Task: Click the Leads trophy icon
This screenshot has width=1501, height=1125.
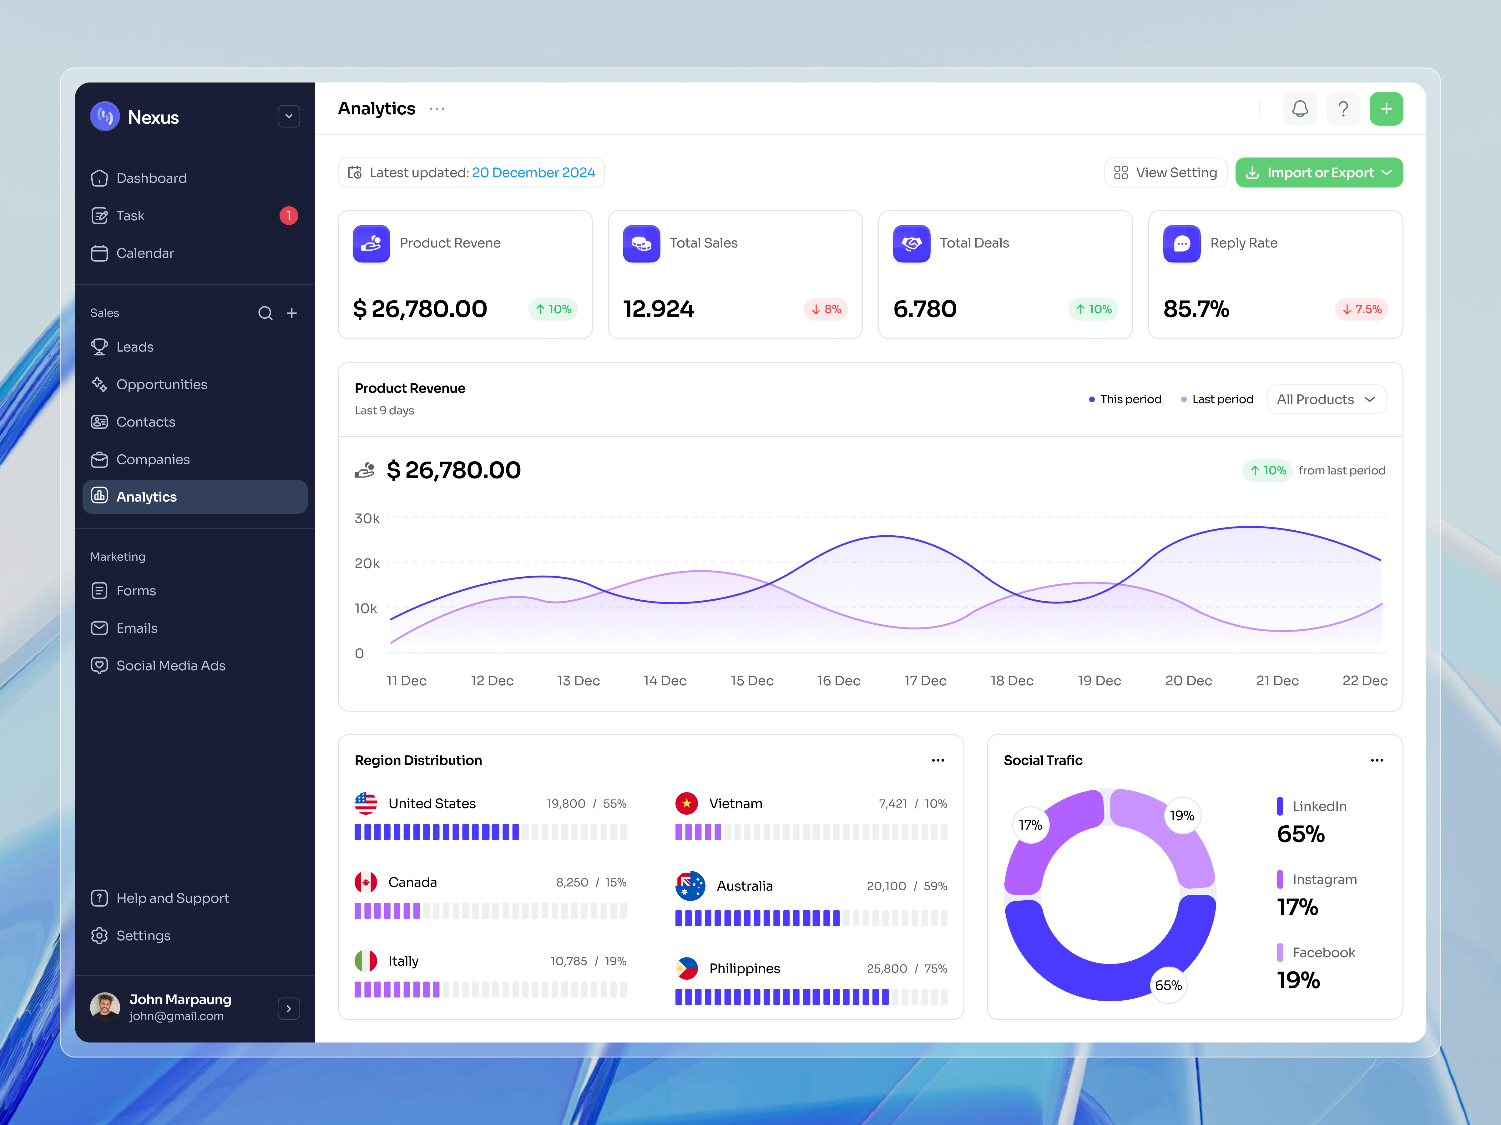Action: coord(100,347)
